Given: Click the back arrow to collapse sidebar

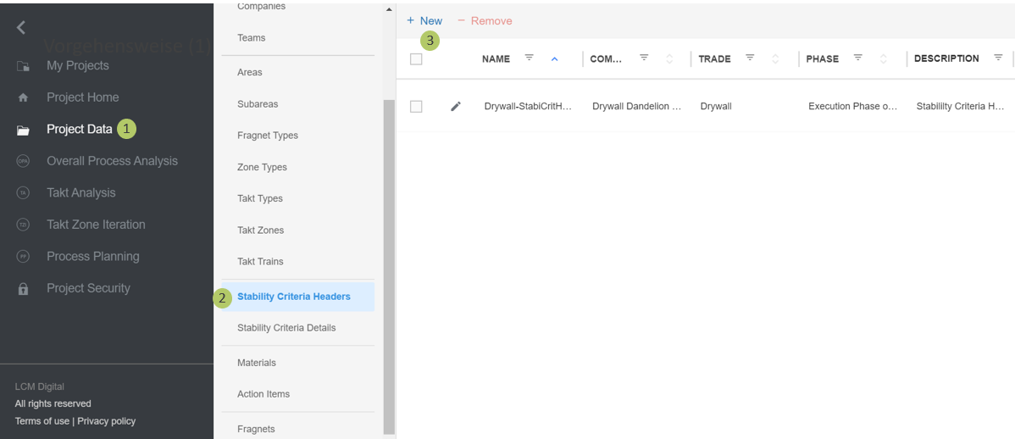Looking at the screenshot, I should [x=21, y=28].
